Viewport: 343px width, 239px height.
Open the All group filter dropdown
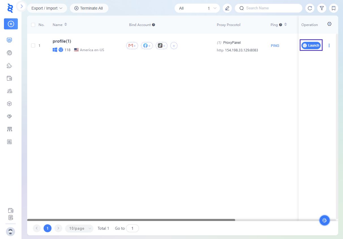[197, 8]
